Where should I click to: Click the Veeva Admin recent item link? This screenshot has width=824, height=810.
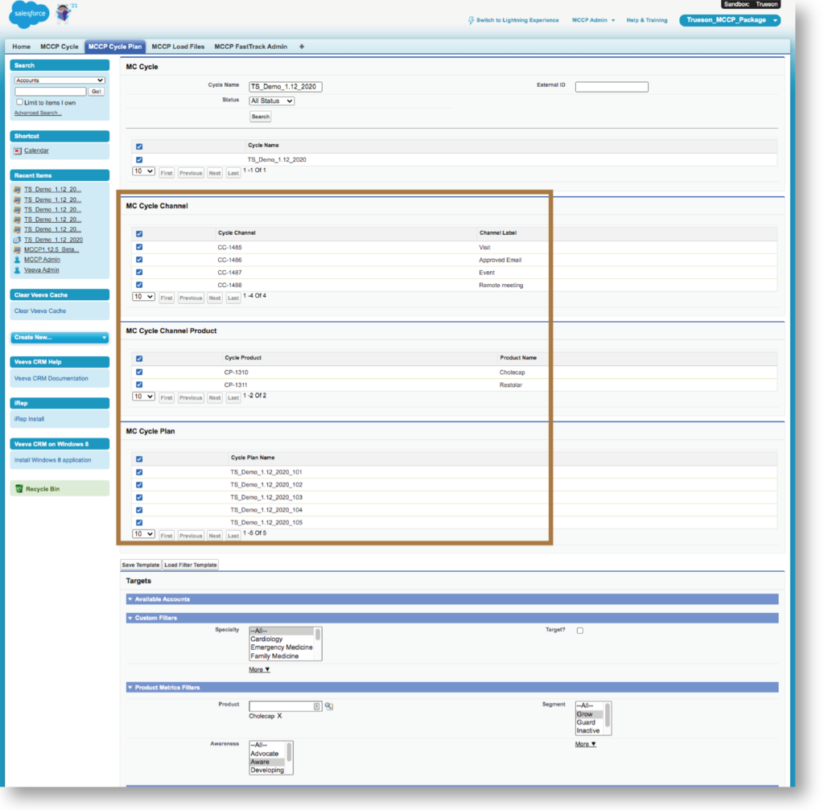(x=42, y=270)
